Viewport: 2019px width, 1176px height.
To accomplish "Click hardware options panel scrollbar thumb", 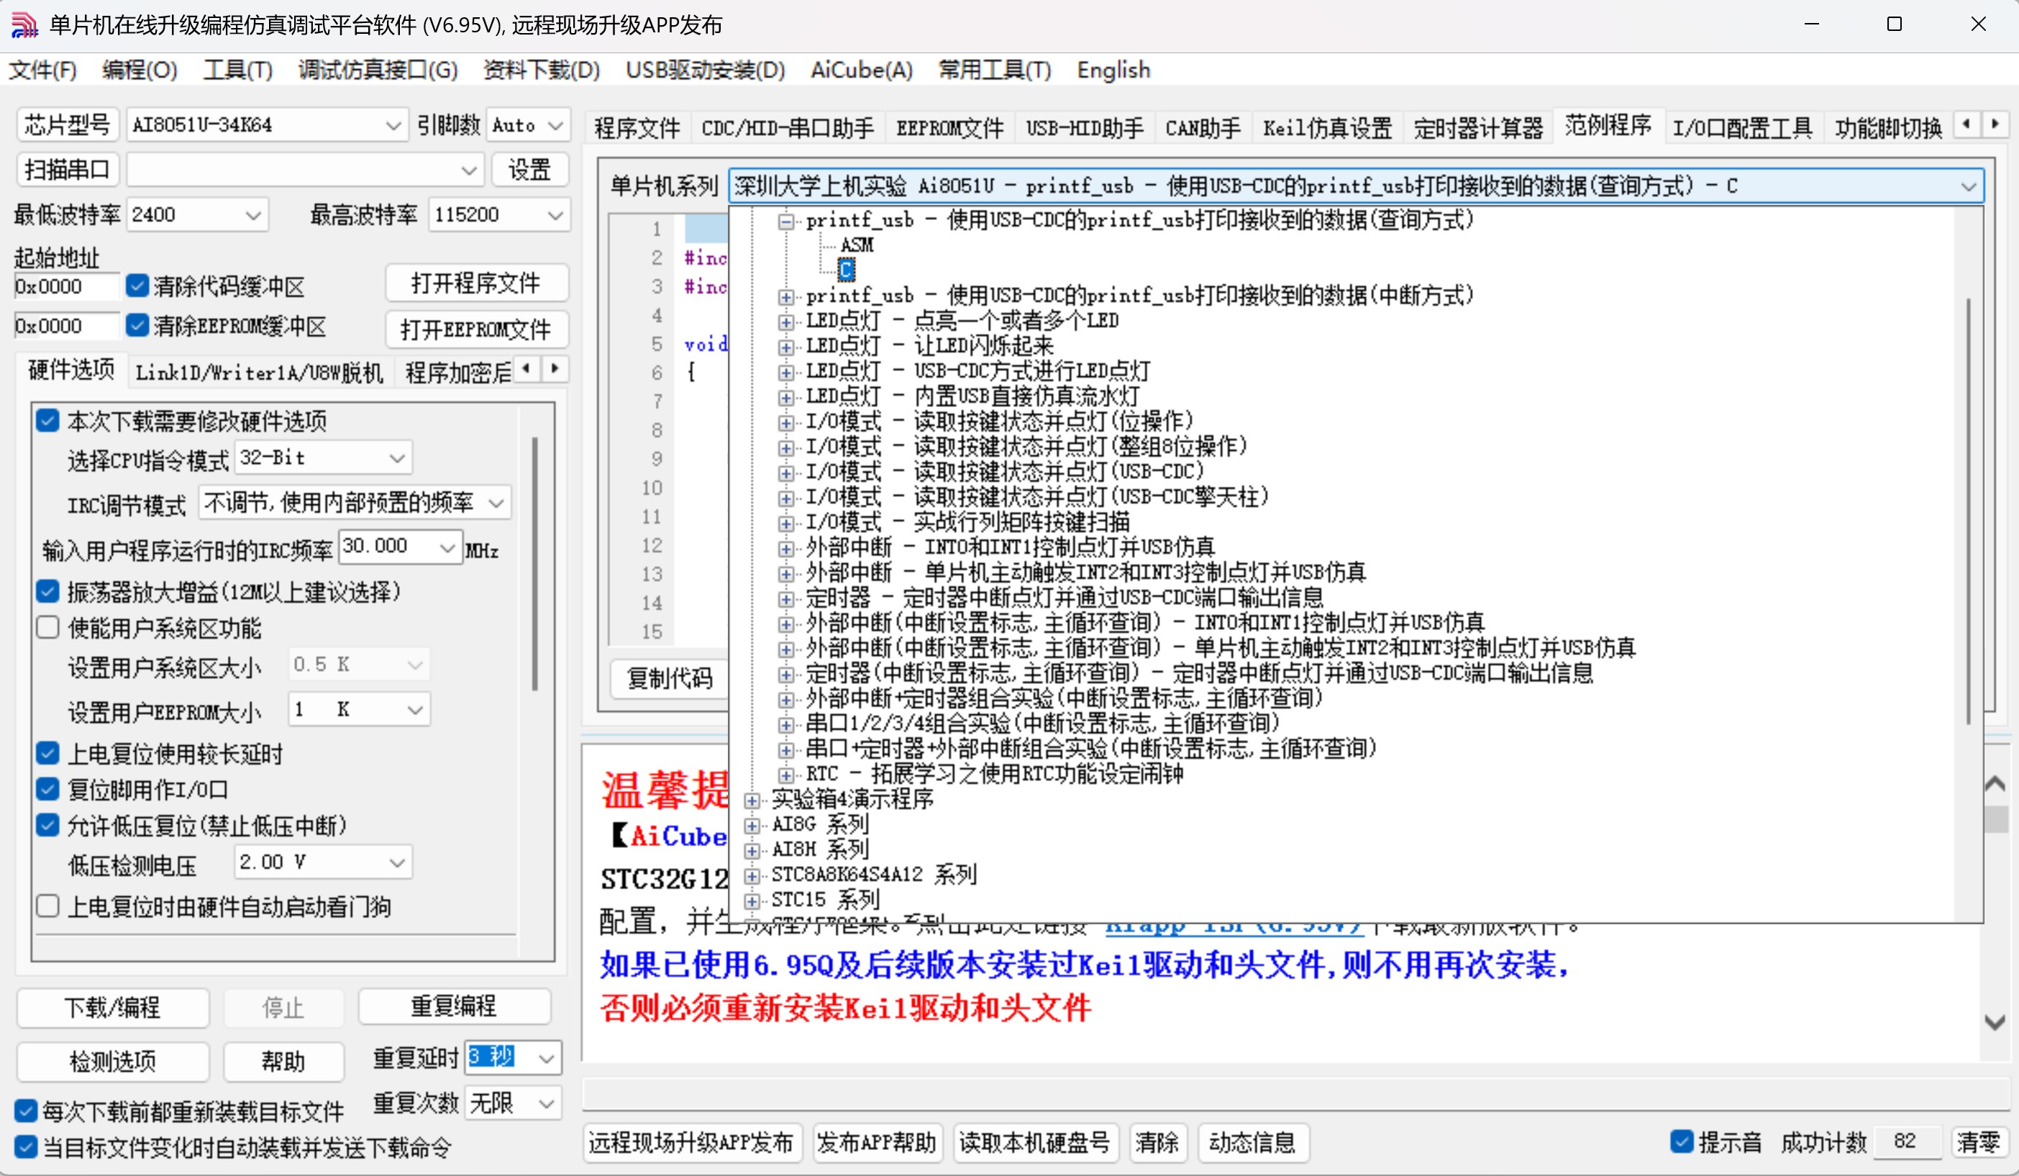I will tap(535, 564).
